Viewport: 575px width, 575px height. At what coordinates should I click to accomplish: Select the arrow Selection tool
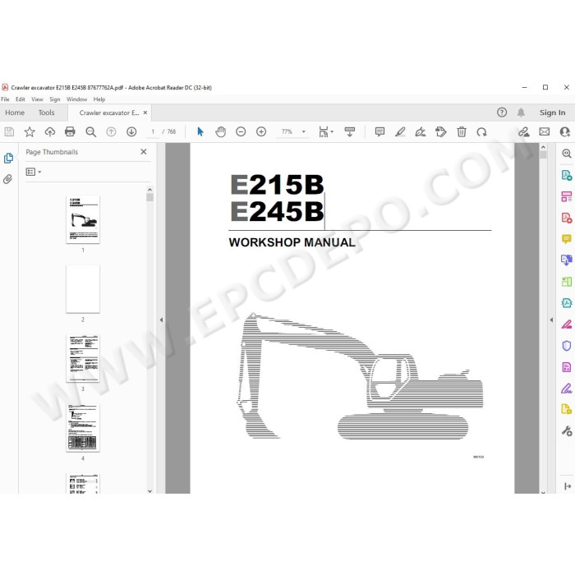[200, 131]
